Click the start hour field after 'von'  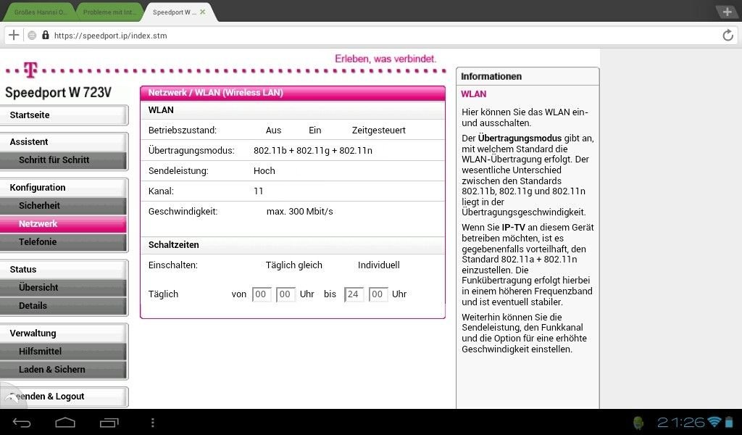click(x=261, y=294)
